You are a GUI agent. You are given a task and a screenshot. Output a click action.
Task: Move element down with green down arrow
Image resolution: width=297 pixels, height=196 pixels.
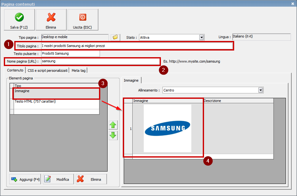113,136
